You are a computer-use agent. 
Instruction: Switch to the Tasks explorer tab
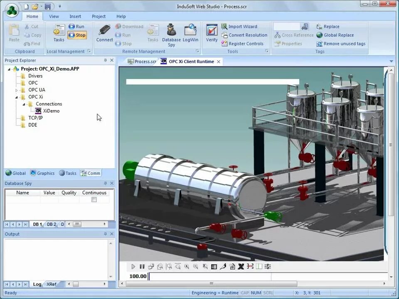(68, 173)
